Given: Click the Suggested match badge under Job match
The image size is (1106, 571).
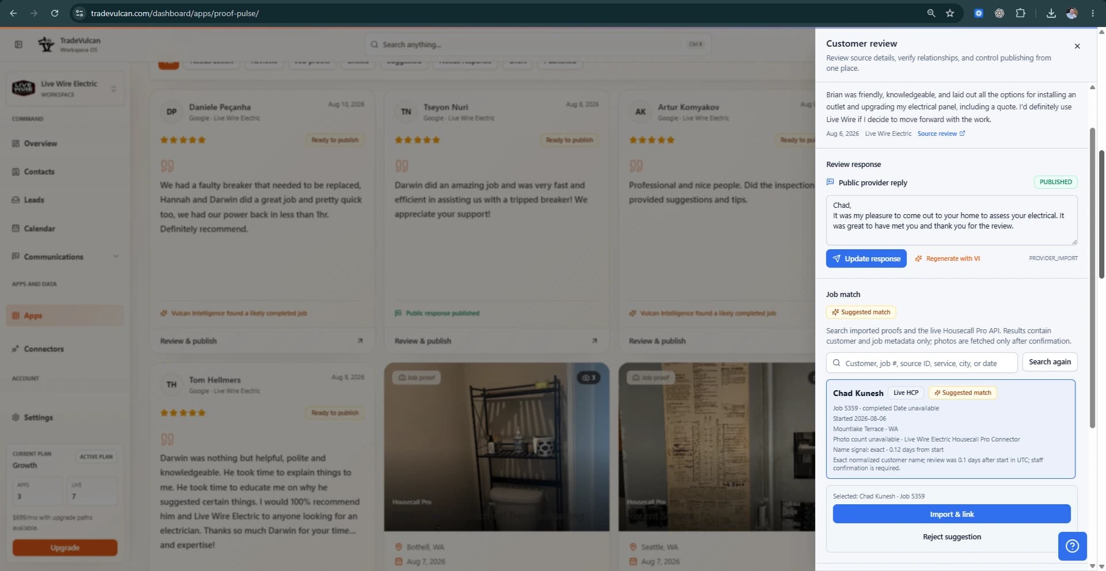Looking at the screenshot, I should click(861, 312).
